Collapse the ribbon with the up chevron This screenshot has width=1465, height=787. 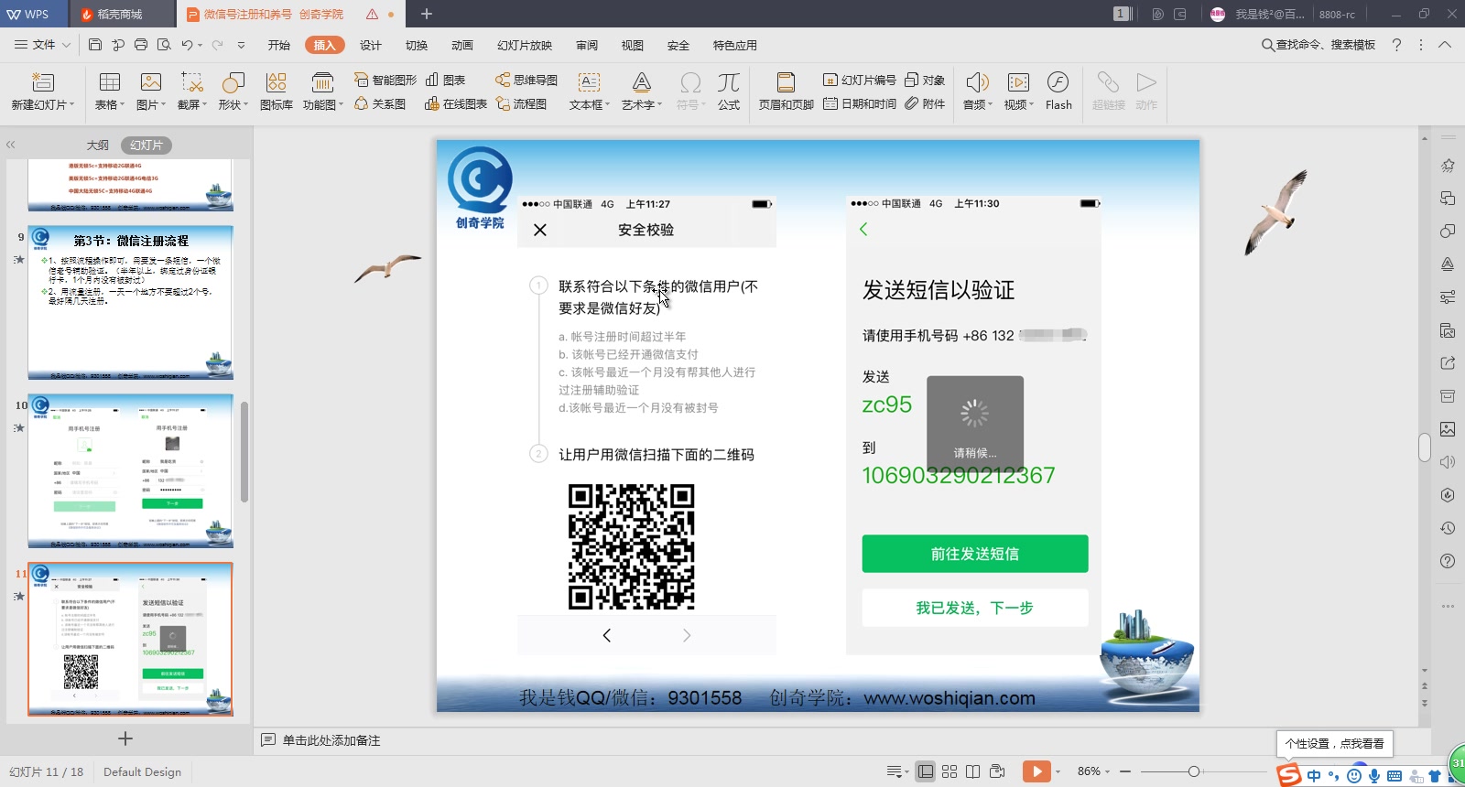click(x=1445, y=44)
